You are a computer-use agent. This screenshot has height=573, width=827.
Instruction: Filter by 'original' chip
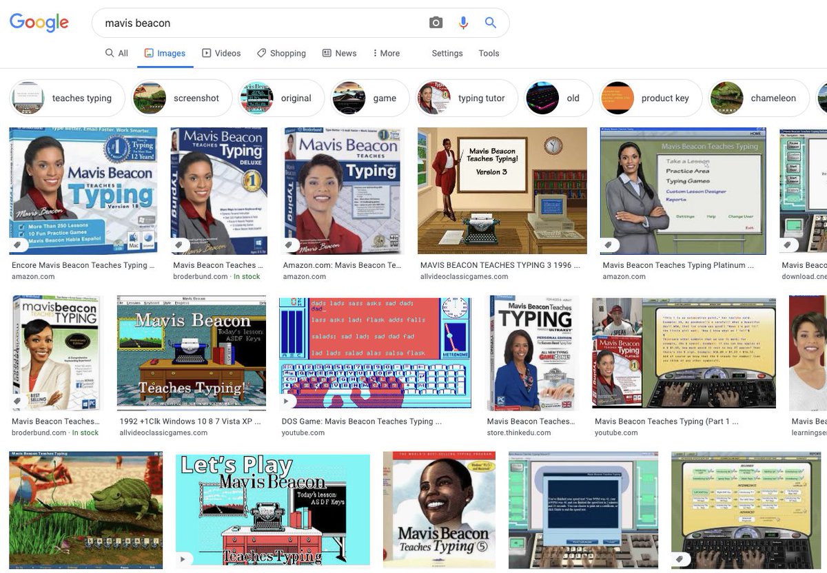click(280, 98)
